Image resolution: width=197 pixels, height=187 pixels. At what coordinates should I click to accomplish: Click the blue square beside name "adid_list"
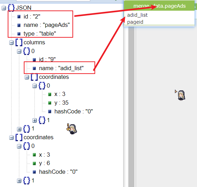pyautogui.click(x=34, y=68)
